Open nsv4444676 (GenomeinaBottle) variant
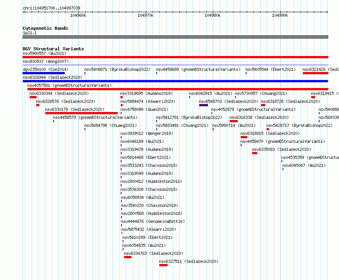The height and width of the screenshot is (280, 339). click(x=153, y=221)
